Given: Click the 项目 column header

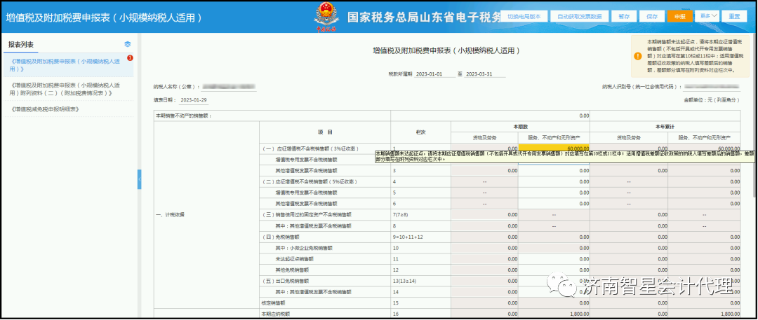Looking at the screenshot, I should (325, 132).
